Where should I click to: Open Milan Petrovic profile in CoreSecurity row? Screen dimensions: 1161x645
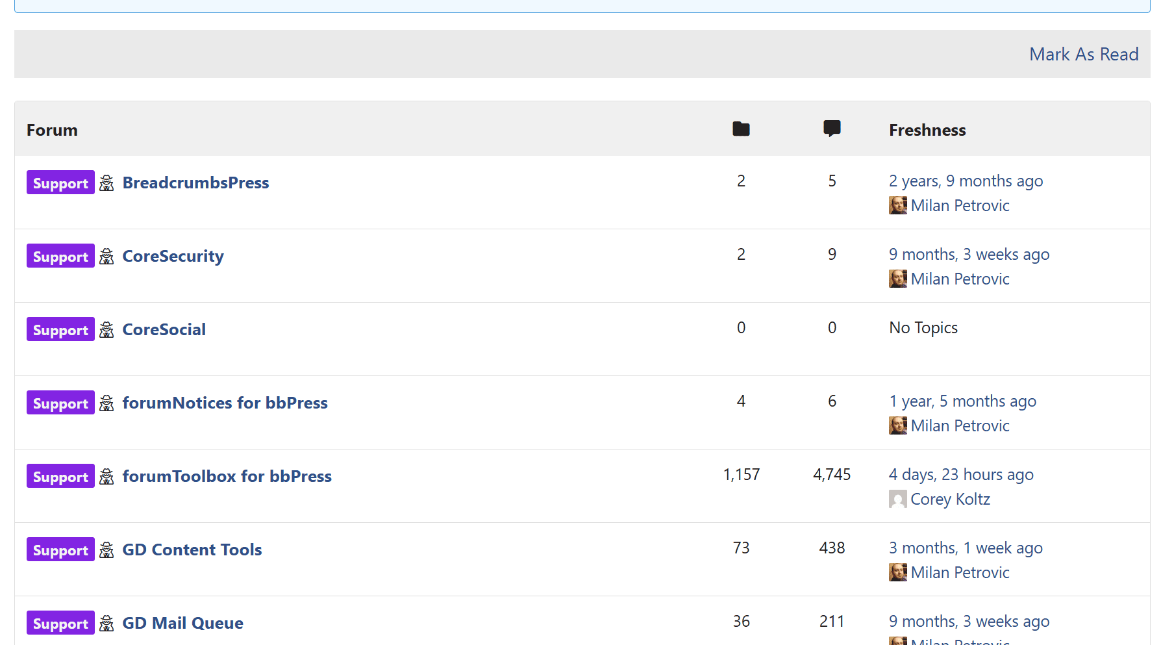coord(960,279)
